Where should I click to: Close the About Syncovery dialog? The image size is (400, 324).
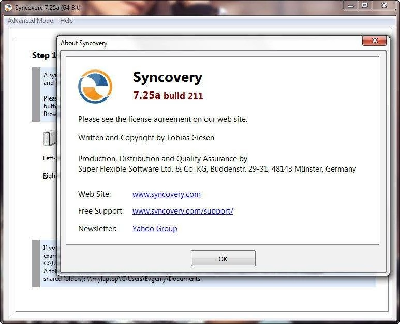coord(374,40)
